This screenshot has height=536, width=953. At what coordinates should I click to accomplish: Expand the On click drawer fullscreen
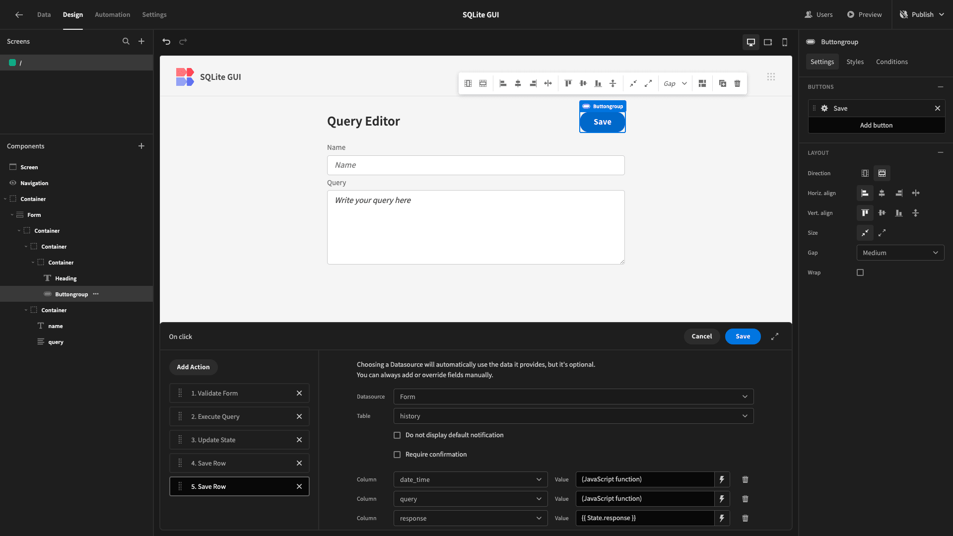click(x=775, y=336)
